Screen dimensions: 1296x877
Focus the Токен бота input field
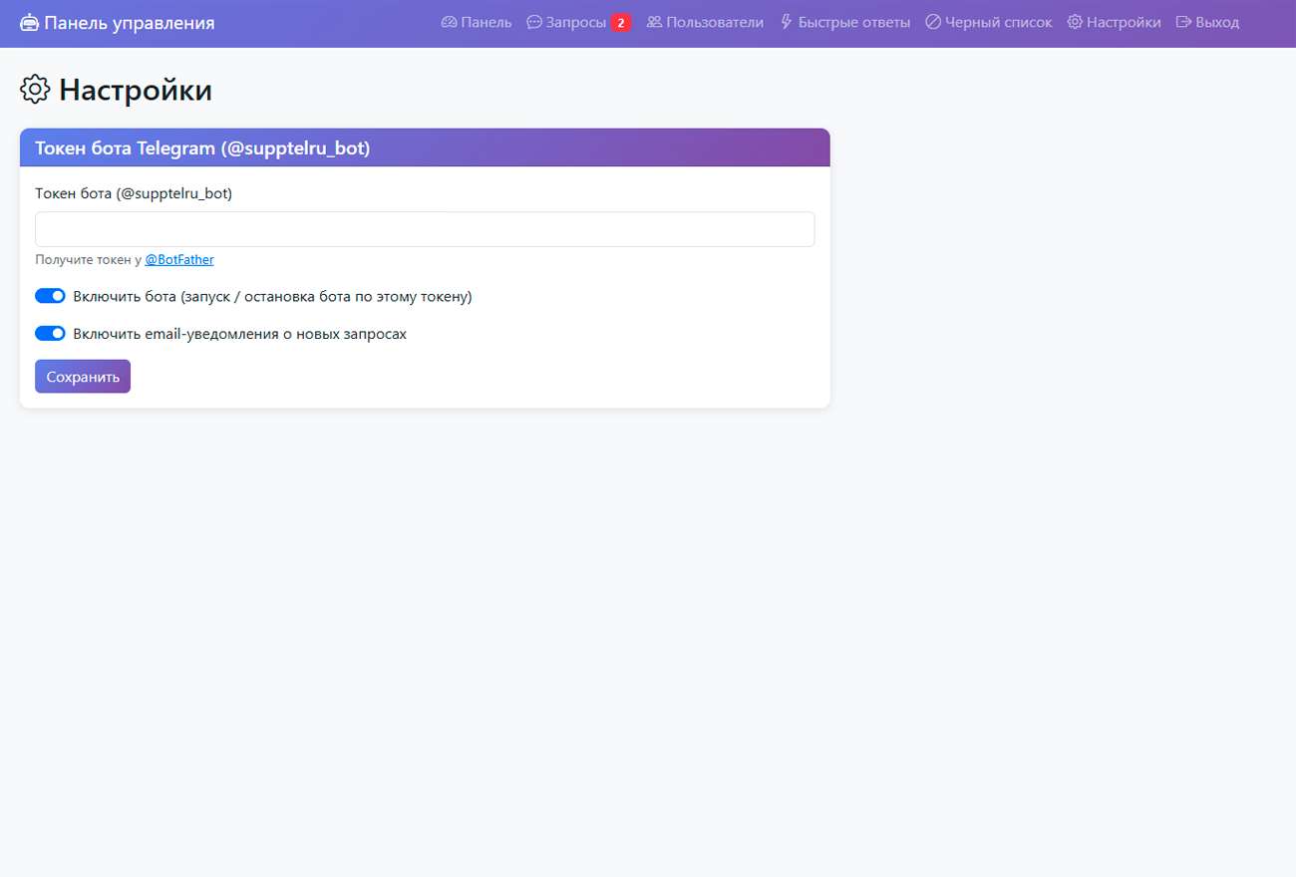coord(425,229)
